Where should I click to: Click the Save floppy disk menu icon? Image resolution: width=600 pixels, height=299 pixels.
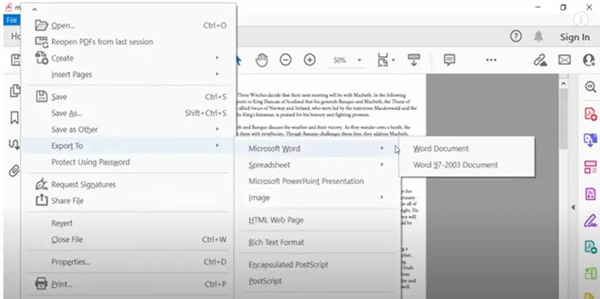[x=42, y=97]
